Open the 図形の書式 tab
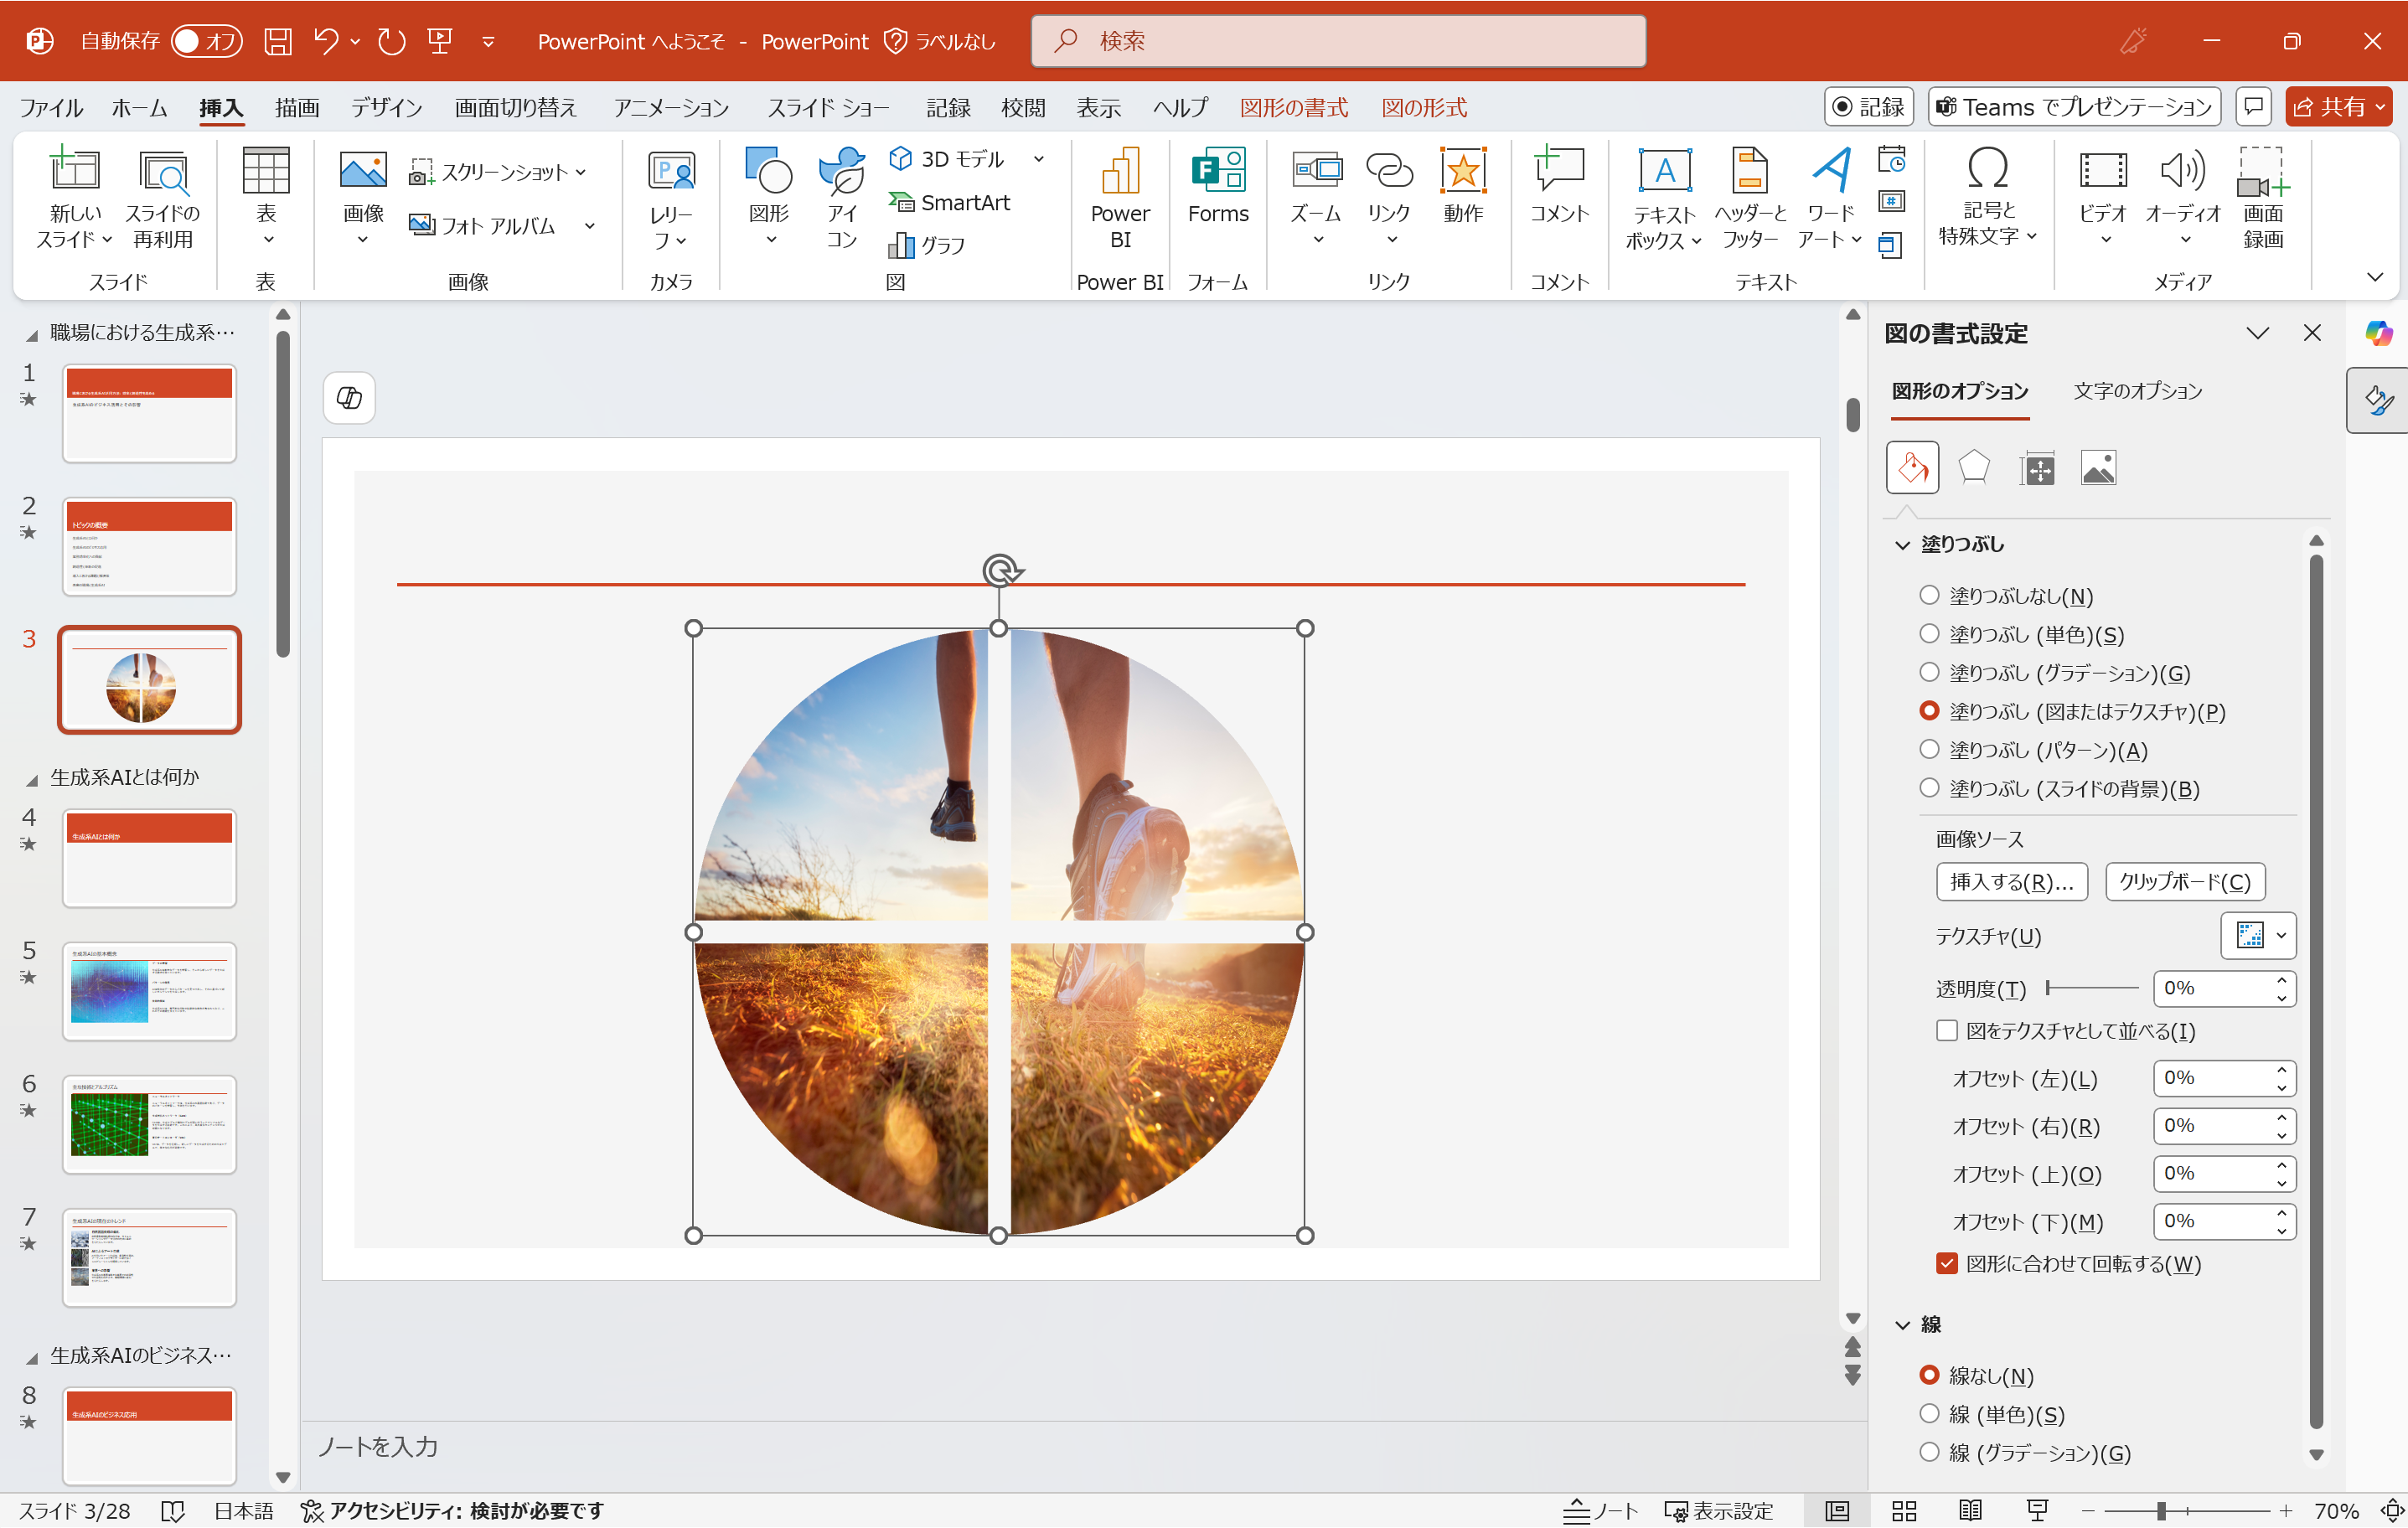The width and height of the screenshot is (2408, 1528). (x=1293, y=108)
